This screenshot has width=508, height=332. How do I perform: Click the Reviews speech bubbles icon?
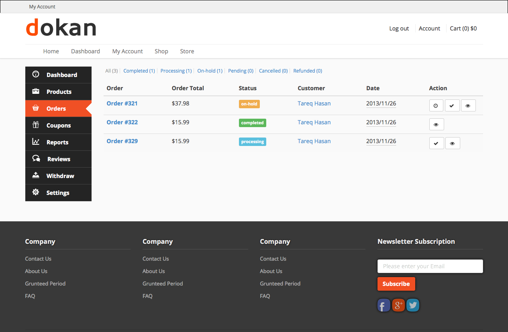tap(36, 159)
